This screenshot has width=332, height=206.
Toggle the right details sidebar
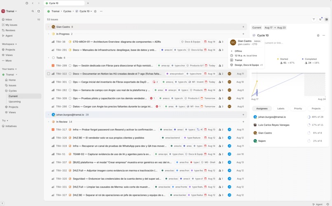[327, 19]
